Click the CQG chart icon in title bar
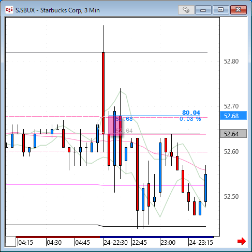Viewport: 252px width, 252px height. point(9,10)
